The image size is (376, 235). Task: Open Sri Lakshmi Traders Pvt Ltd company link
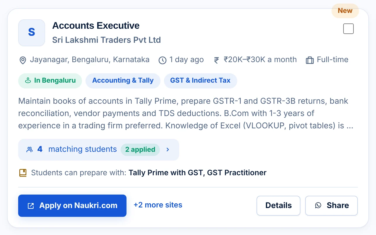pos(107,40)
